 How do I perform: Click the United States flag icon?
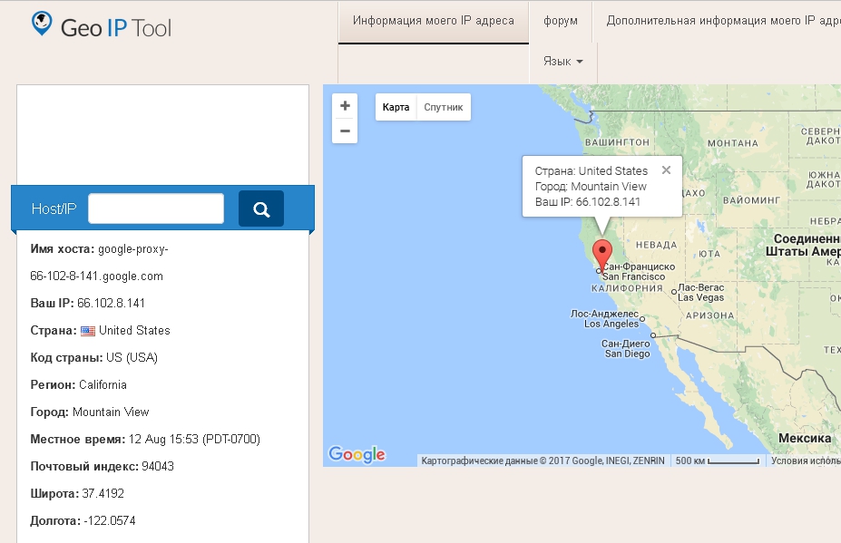(x=88, y=331)
